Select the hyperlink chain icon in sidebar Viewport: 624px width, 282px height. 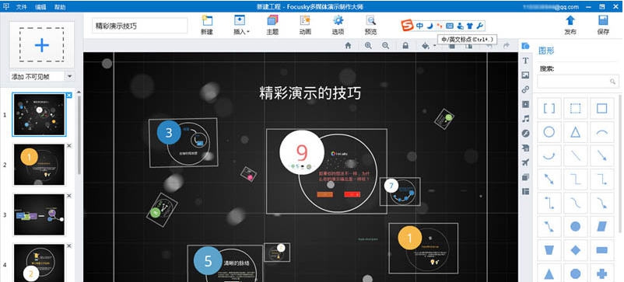(x=525, y=90)
